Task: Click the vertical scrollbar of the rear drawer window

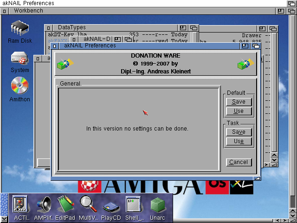Action: 274,92
